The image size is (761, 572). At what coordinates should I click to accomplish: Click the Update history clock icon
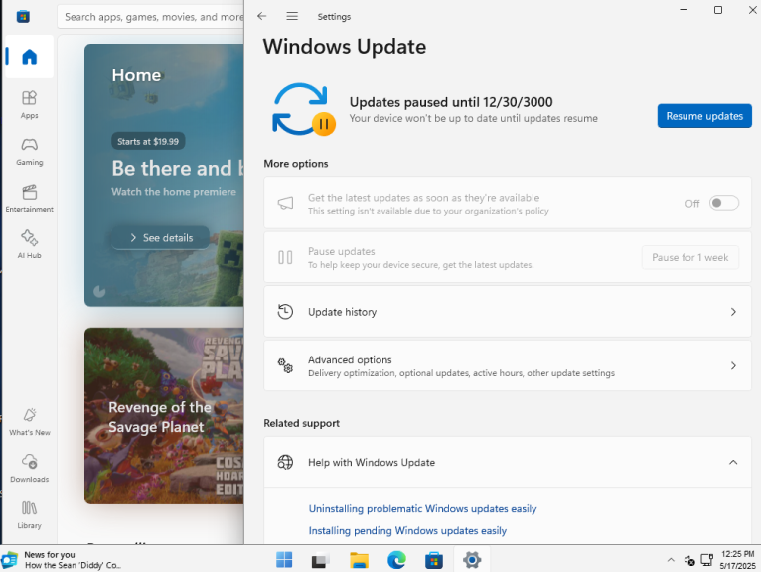(285, 312)
